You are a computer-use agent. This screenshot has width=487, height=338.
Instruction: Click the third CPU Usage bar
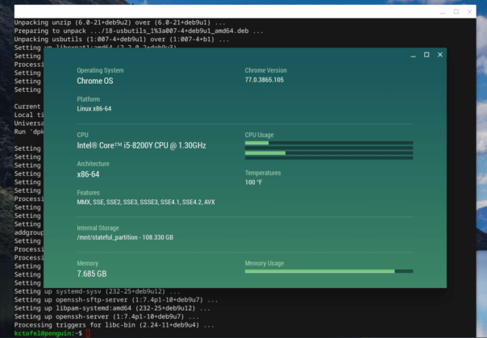[329, 152]
